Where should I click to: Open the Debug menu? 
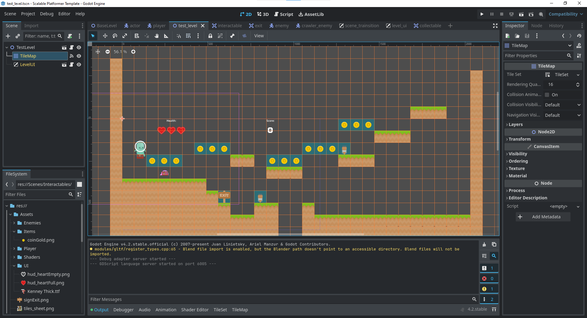[47, 14]
